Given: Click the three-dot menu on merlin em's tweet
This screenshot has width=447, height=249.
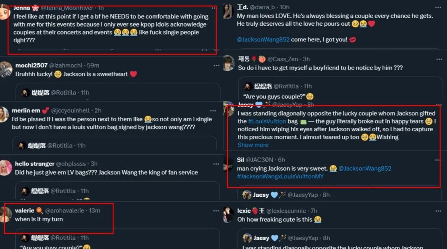Looking at the screenshot, I should (x=213, y=110).
